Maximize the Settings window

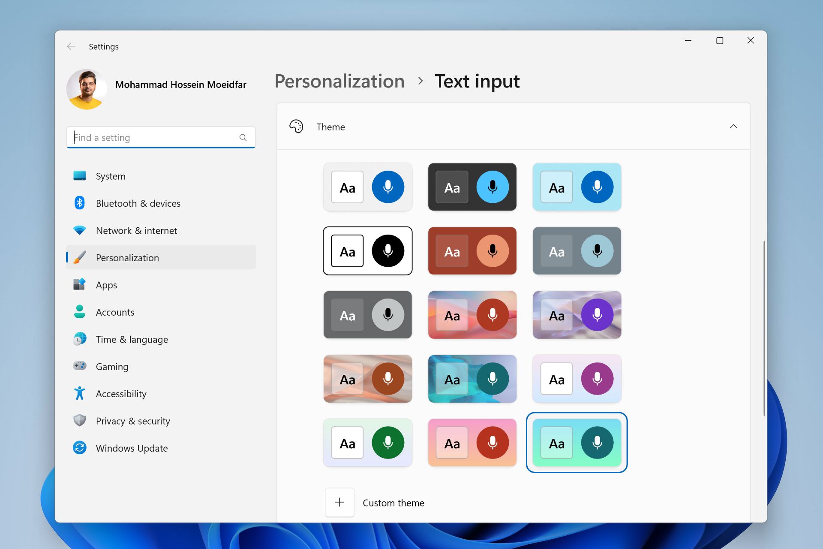click(x=720, y=41)
